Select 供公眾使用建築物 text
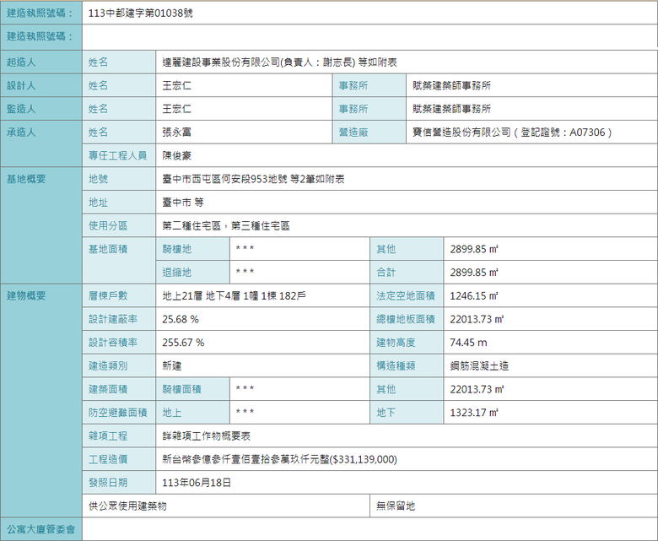Image resolution: width=658 pixels, height=541 pixels. coord(127,506)
